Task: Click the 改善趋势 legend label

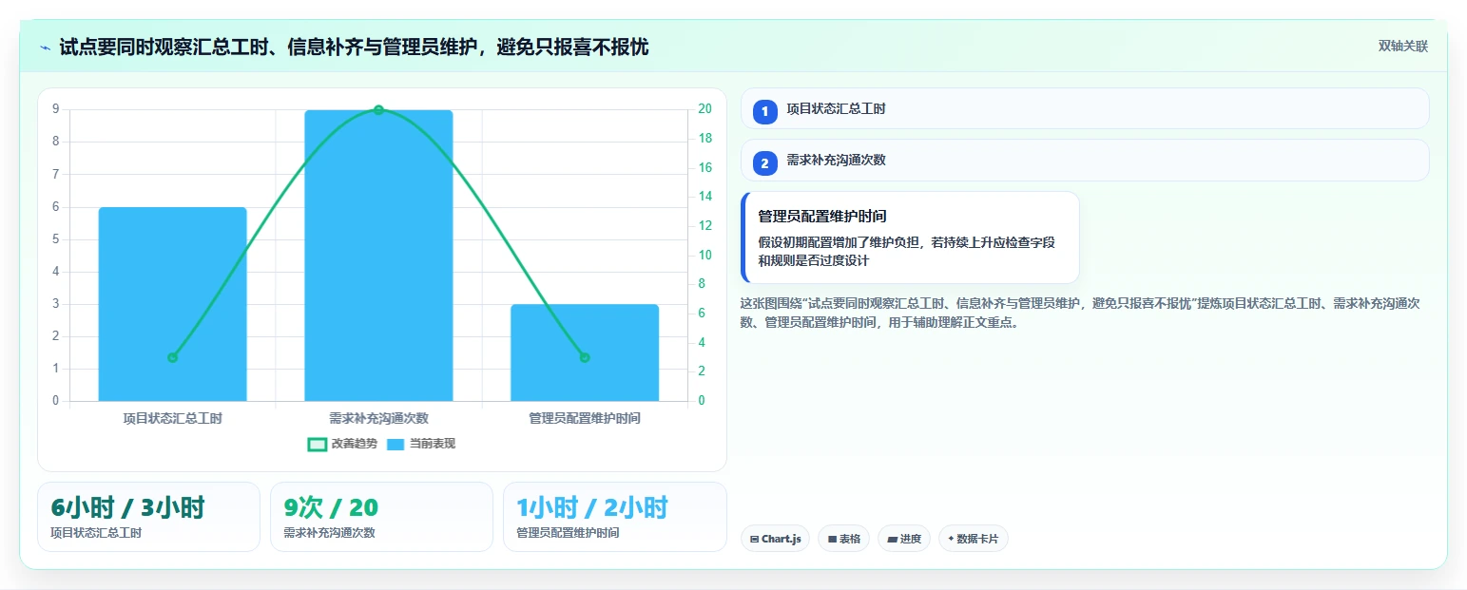Action: point(355,444)
